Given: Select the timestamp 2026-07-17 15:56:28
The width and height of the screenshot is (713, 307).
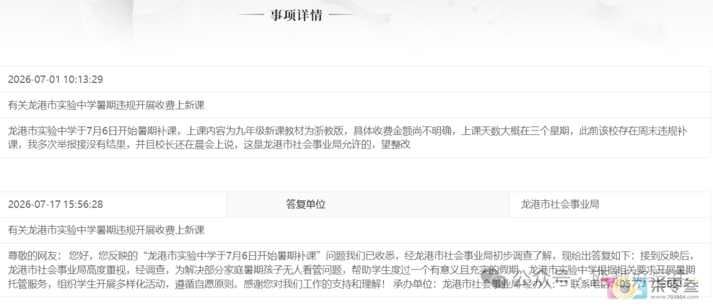Looking at the screenshot, I should click(55, 204).
